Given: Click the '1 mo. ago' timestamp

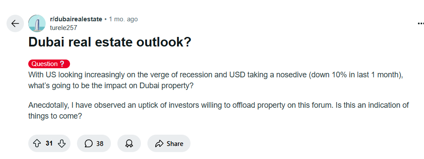Looking at the screenshot, I should point(124,19).
